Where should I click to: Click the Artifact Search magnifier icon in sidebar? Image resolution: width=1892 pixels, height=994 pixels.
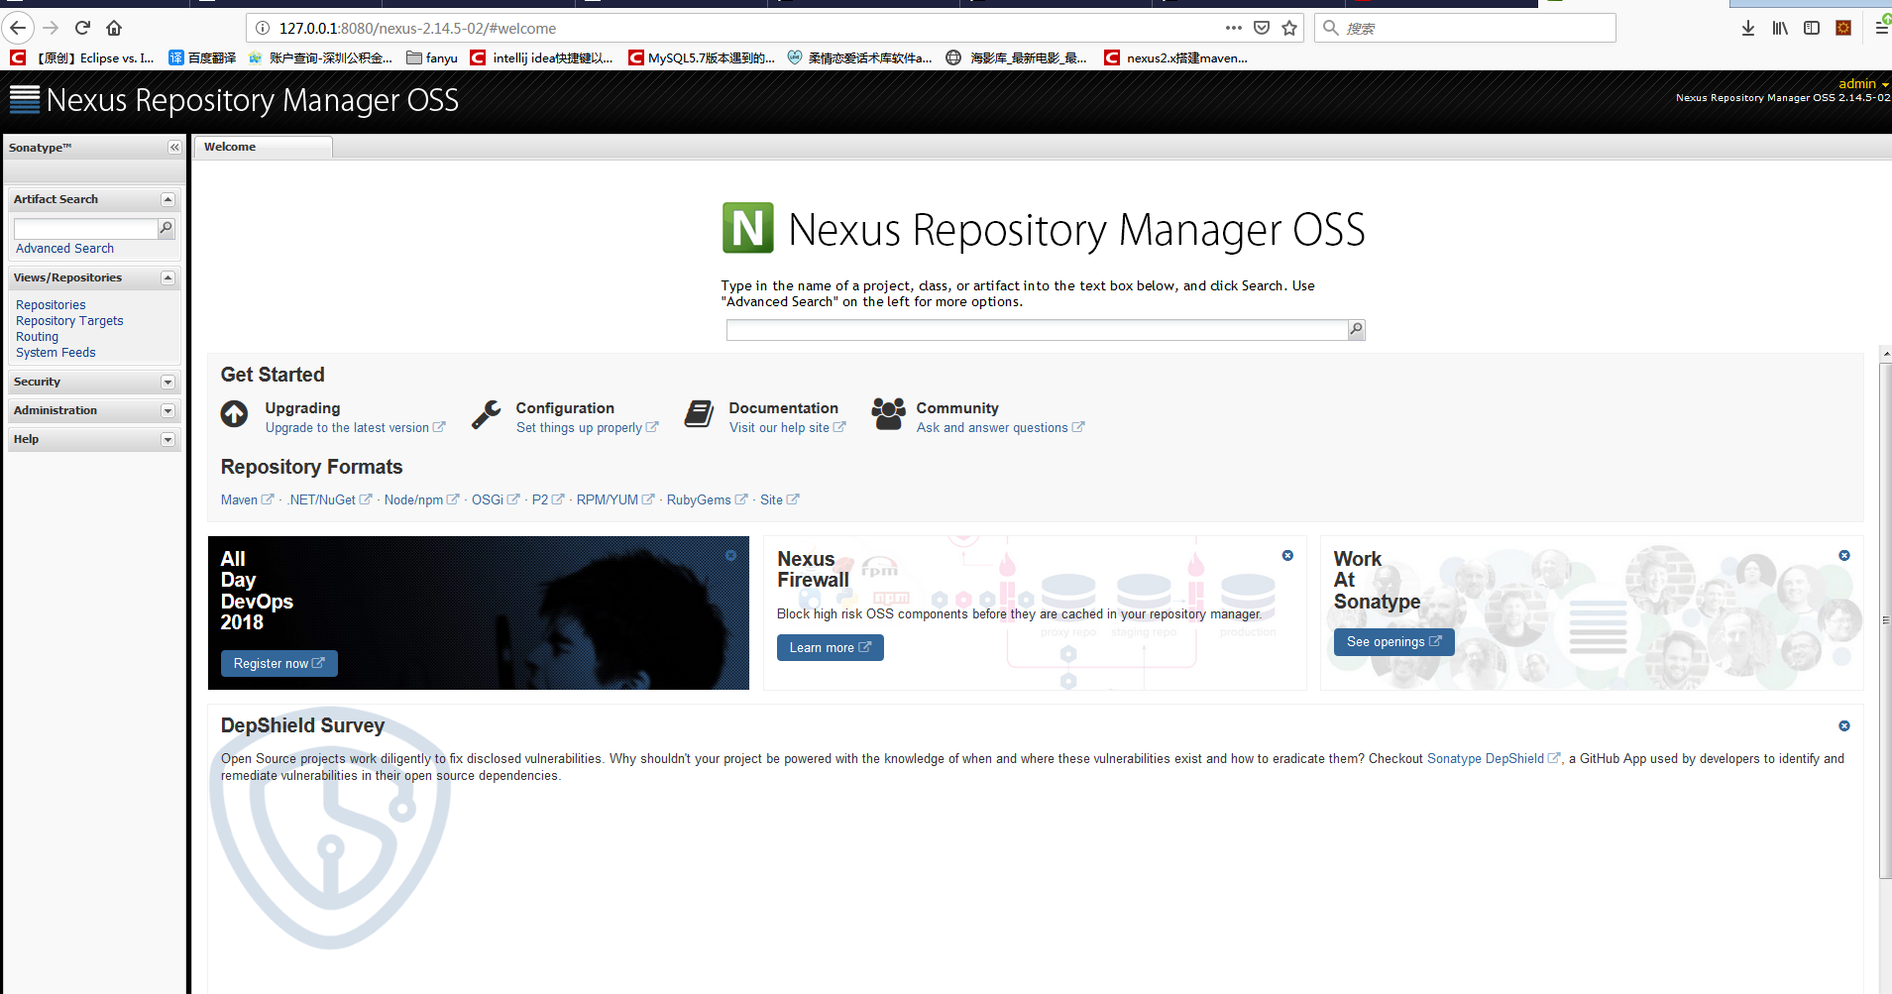click(x=167, y=229)
